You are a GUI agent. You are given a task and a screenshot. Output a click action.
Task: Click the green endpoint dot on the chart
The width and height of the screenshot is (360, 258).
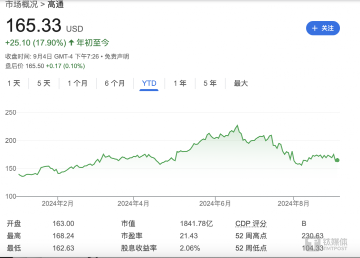pos(337,160)
